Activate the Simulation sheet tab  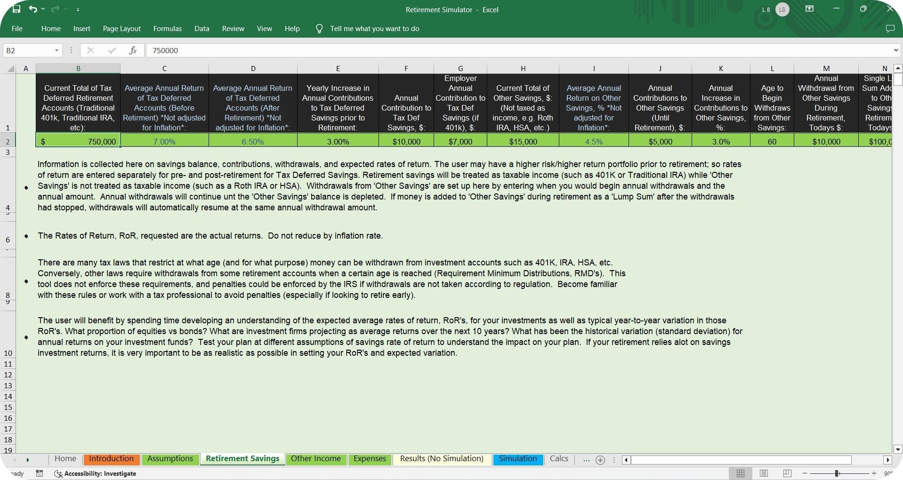point(517,459)
